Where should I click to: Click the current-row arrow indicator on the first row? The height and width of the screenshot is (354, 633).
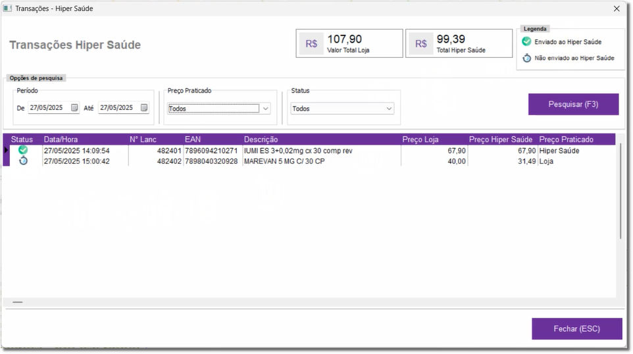click(x=6, y=150)
